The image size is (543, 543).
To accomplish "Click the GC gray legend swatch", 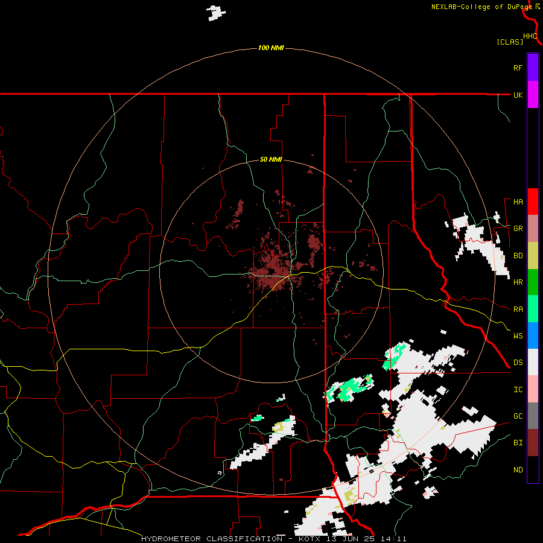I will pyautogui.click(x=533, y=416).
